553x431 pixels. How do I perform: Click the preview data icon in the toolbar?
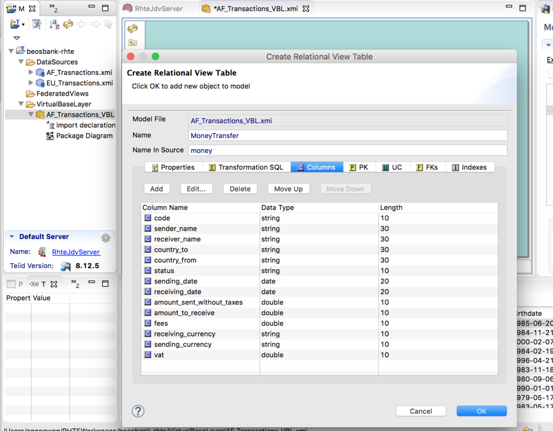click(37, 24)
